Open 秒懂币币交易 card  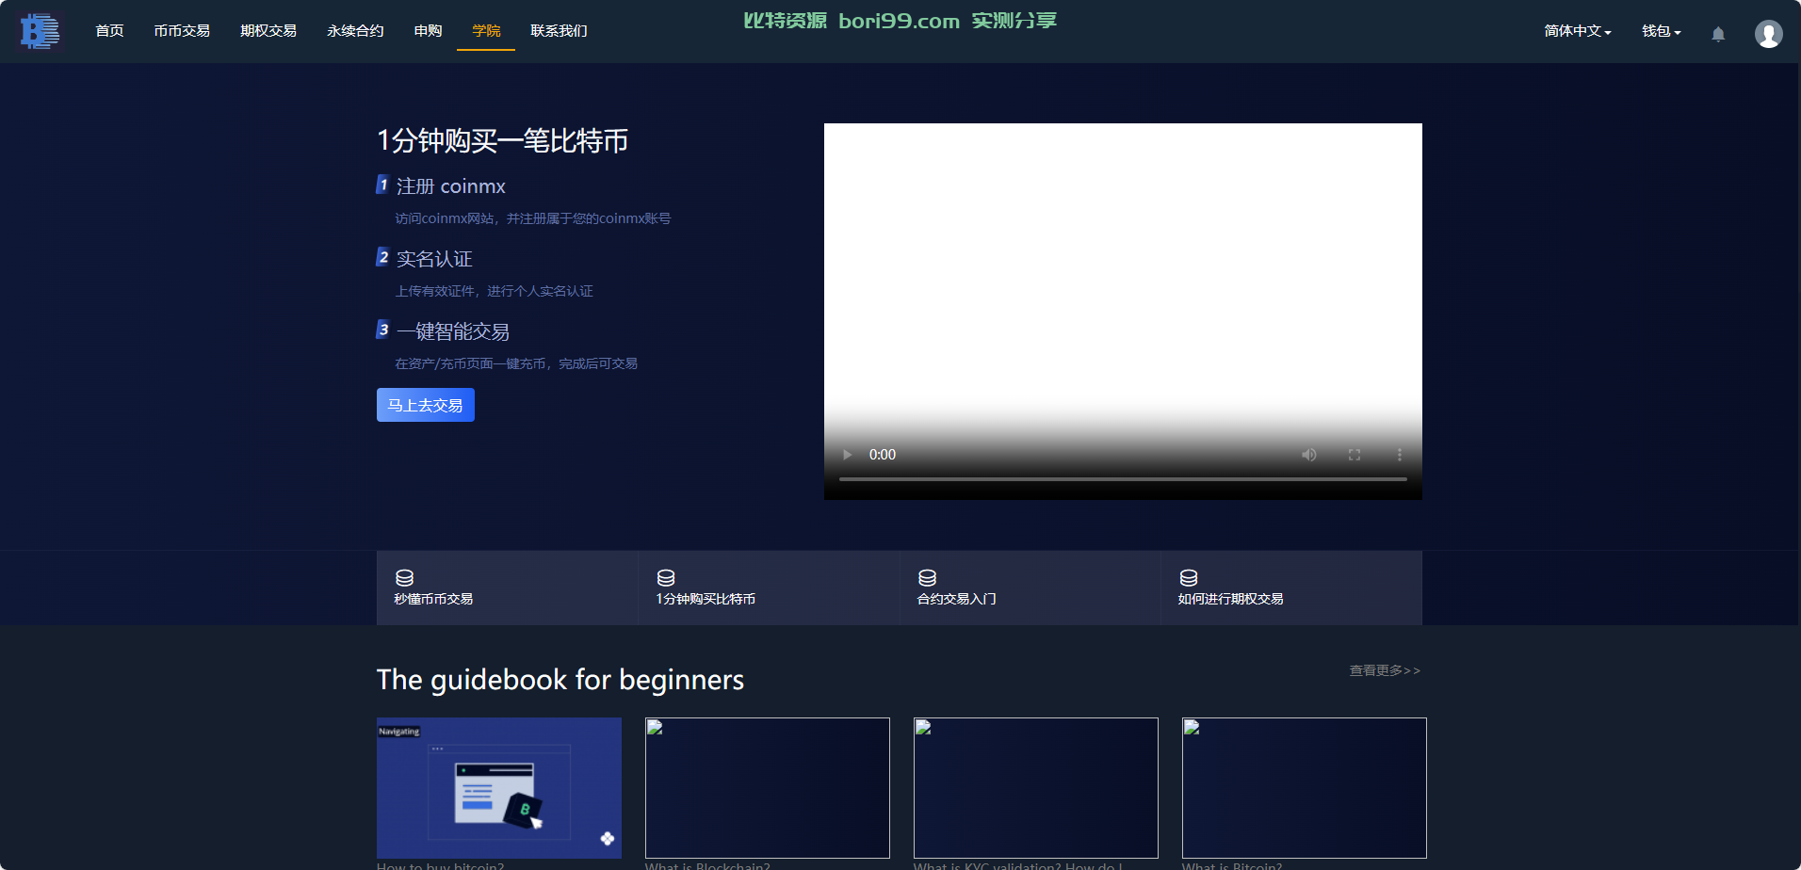coord(508,588)
